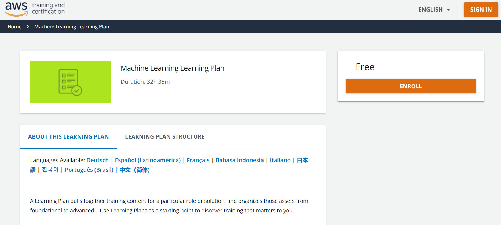Screen dimensions: 501x225
Task: Open the Deutsch language version
Action: (x=98, y=160)
